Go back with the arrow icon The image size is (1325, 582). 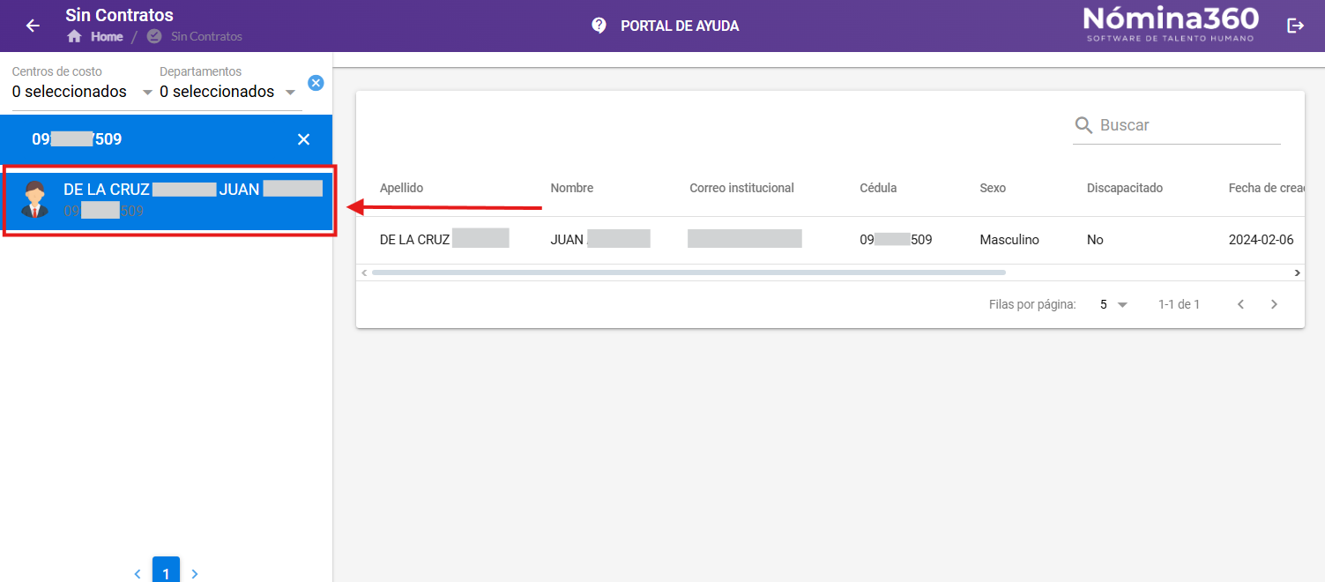pos(33,26)
